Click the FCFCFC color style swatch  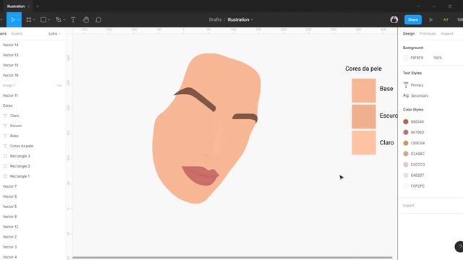point(406,186)
